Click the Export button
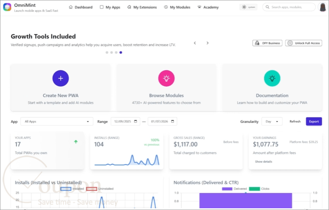329x210 pixels. tap(314, 122)
